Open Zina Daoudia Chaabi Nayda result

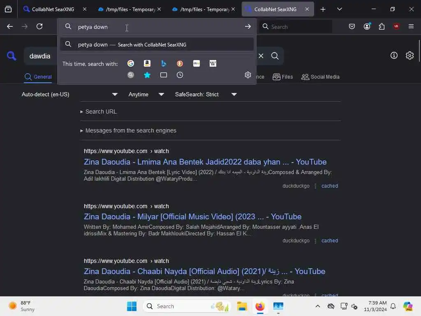pyautogui.click(x=204, y=272)
